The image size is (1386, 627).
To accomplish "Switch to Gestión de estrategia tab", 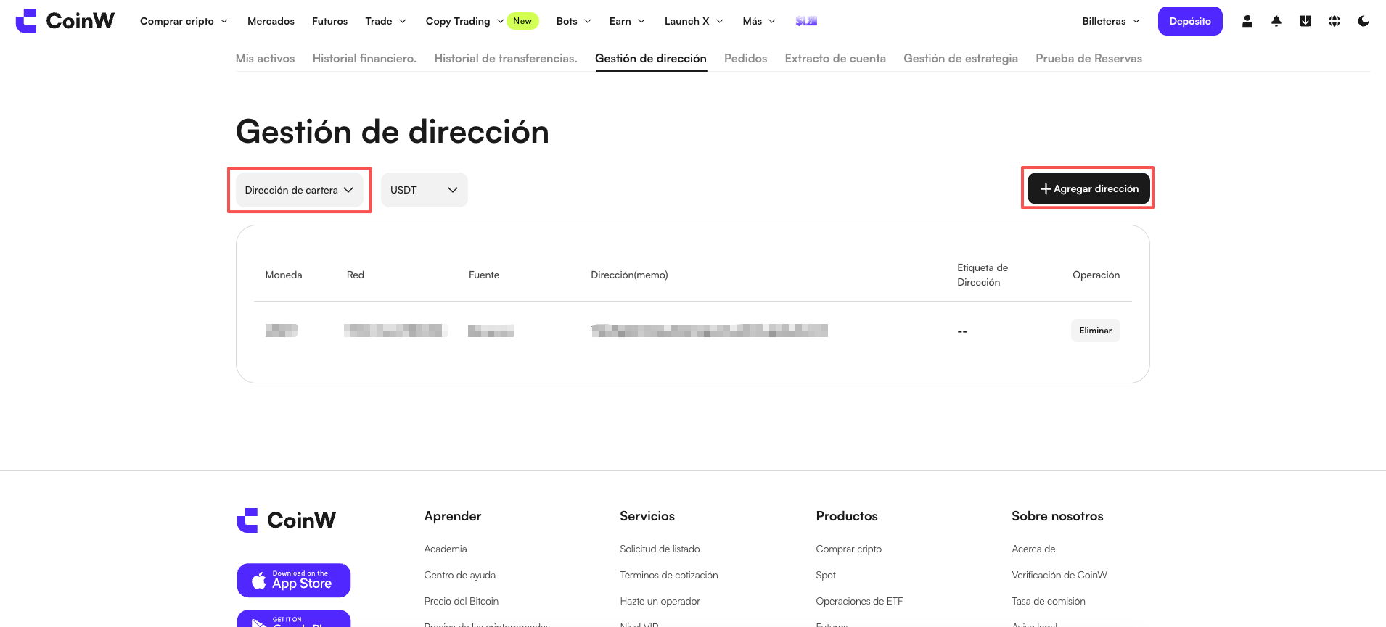I will point(961,59).
